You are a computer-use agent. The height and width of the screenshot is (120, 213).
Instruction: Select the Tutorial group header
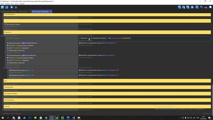point(107,106)
